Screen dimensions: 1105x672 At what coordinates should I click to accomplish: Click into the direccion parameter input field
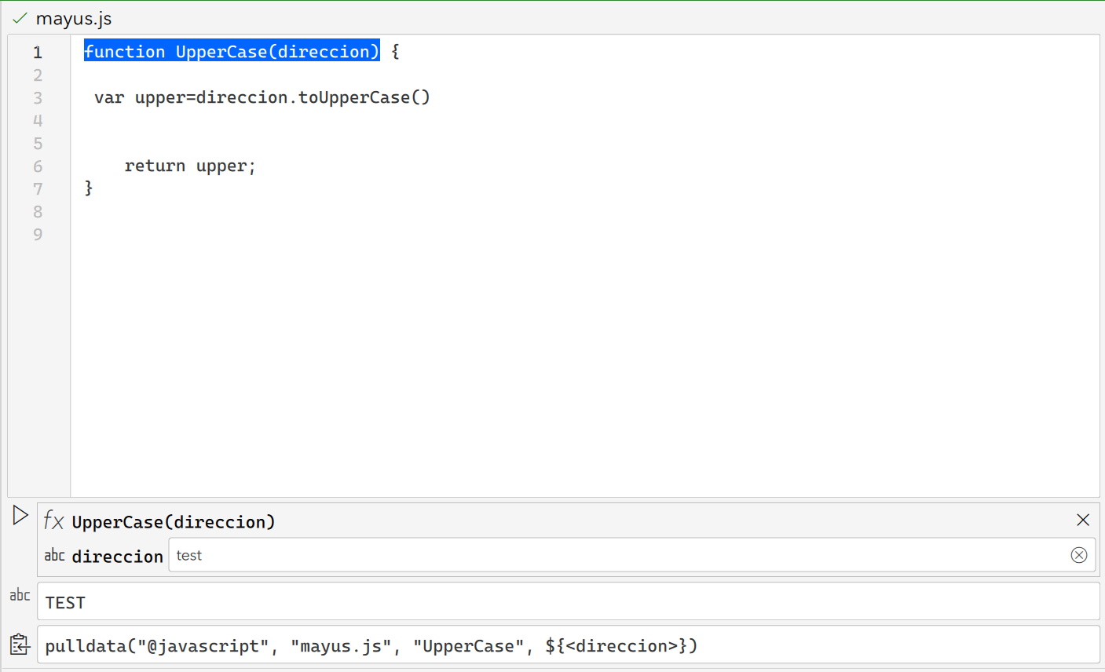[613, 555]
